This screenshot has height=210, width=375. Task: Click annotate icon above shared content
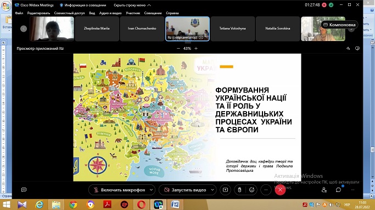[x=348, y=48]
